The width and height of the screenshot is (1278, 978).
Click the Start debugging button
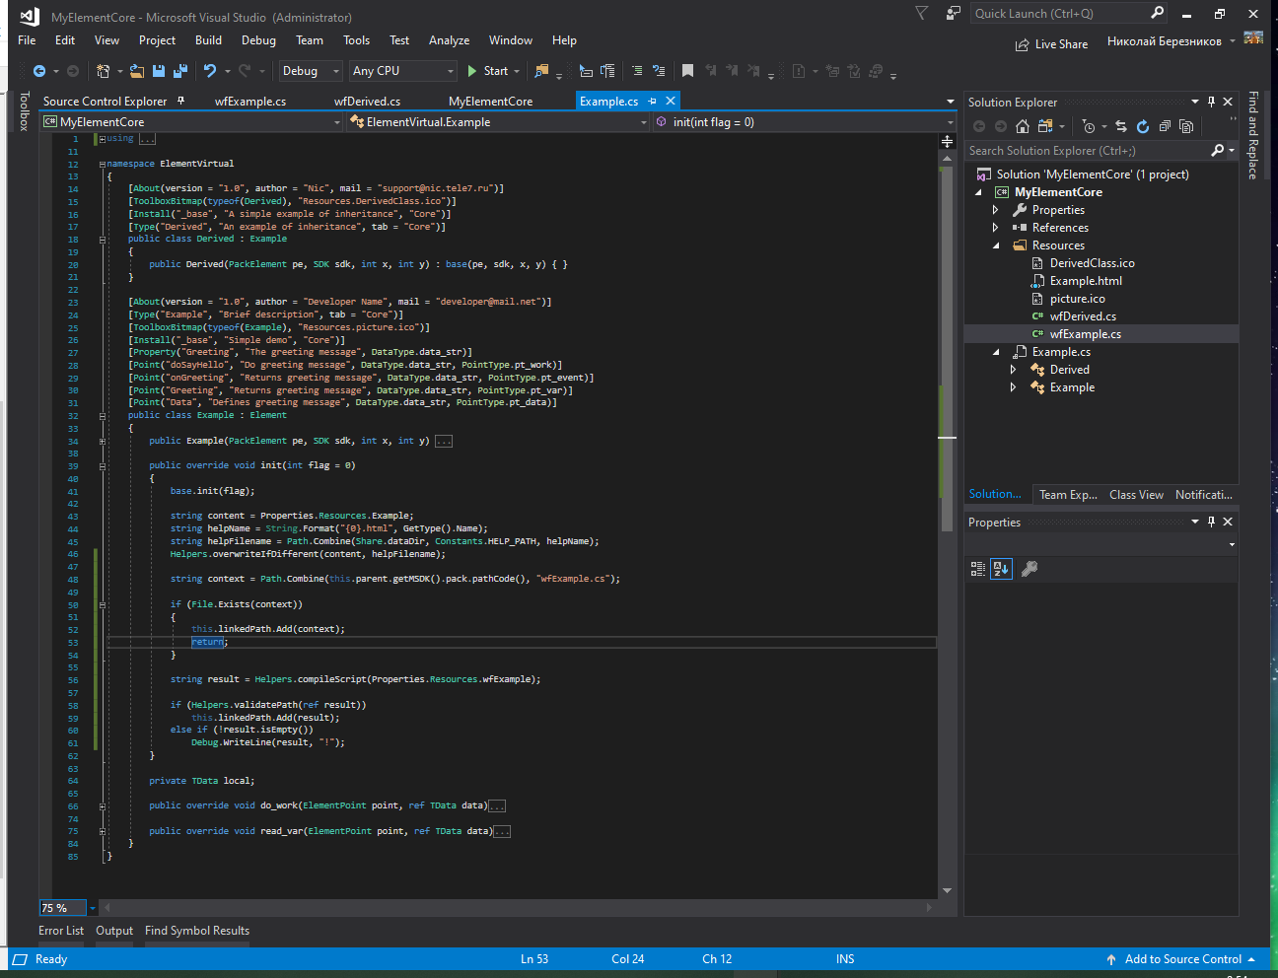(x=487, y=71)
